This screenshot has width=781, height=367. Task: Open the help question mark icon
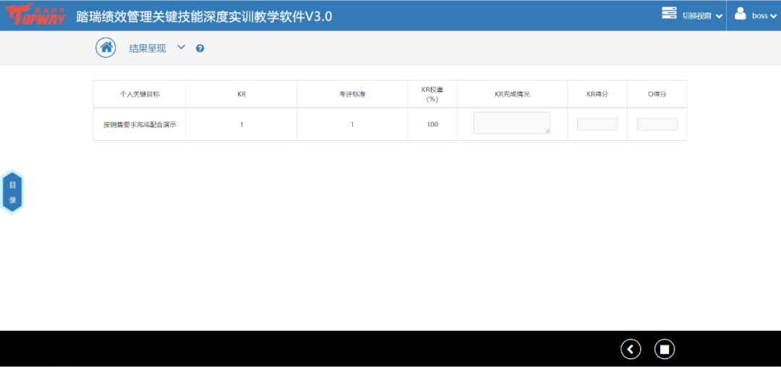click(200, 48)
